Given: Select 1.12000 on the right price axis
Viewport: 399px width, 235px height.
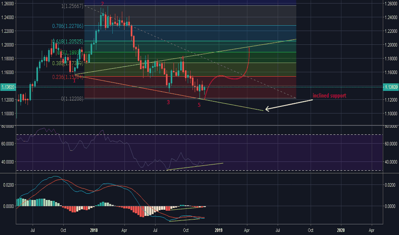Looking at the screenshot, I should click(390, 100).
